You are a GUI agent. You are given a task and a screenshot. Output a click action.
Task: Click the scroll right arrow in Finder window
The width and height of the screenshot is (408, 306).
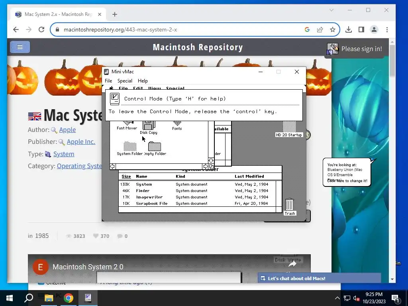click(205, 167)
